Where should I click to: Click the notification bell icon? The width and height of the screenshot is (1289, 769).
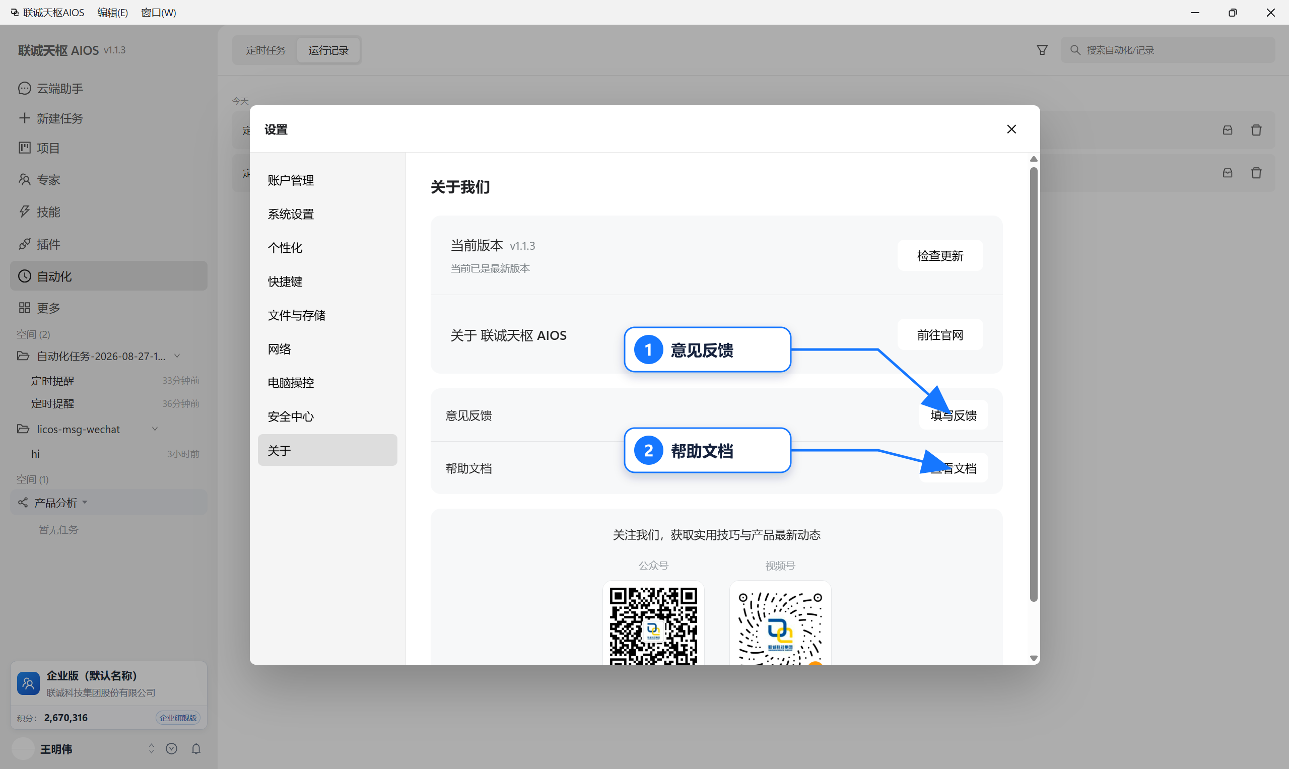pyautogui.click(x=196, y=749)
